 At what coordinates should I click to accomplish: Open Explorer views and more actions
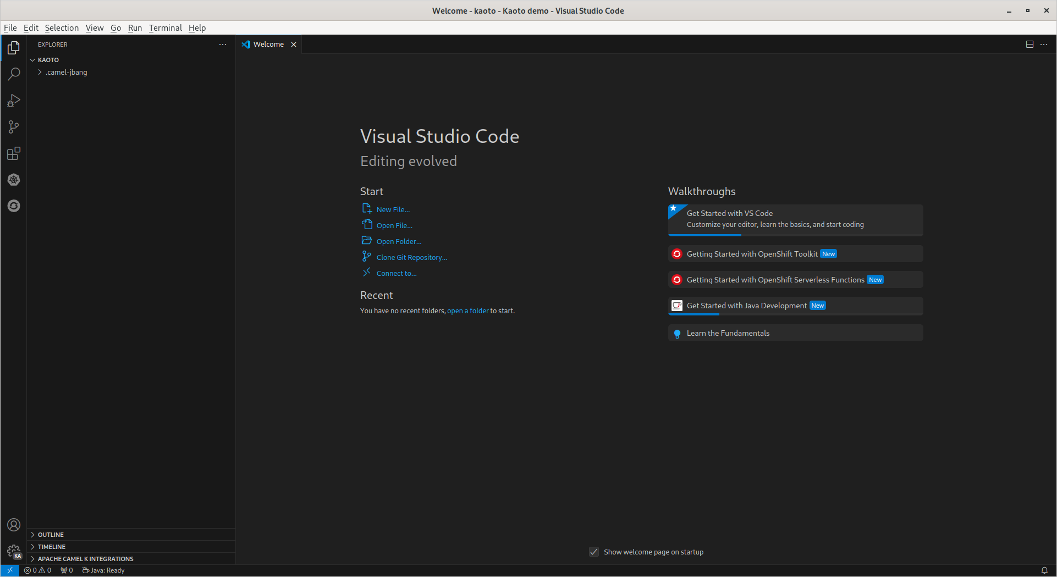pyautogui.click(x=223, y=45)
